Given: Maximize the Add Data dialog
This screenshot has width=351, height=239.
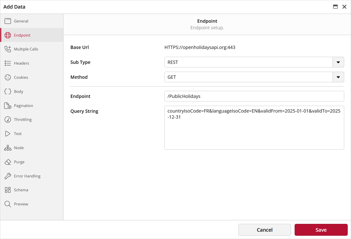Looking at the screenshot, I should 335,7.
